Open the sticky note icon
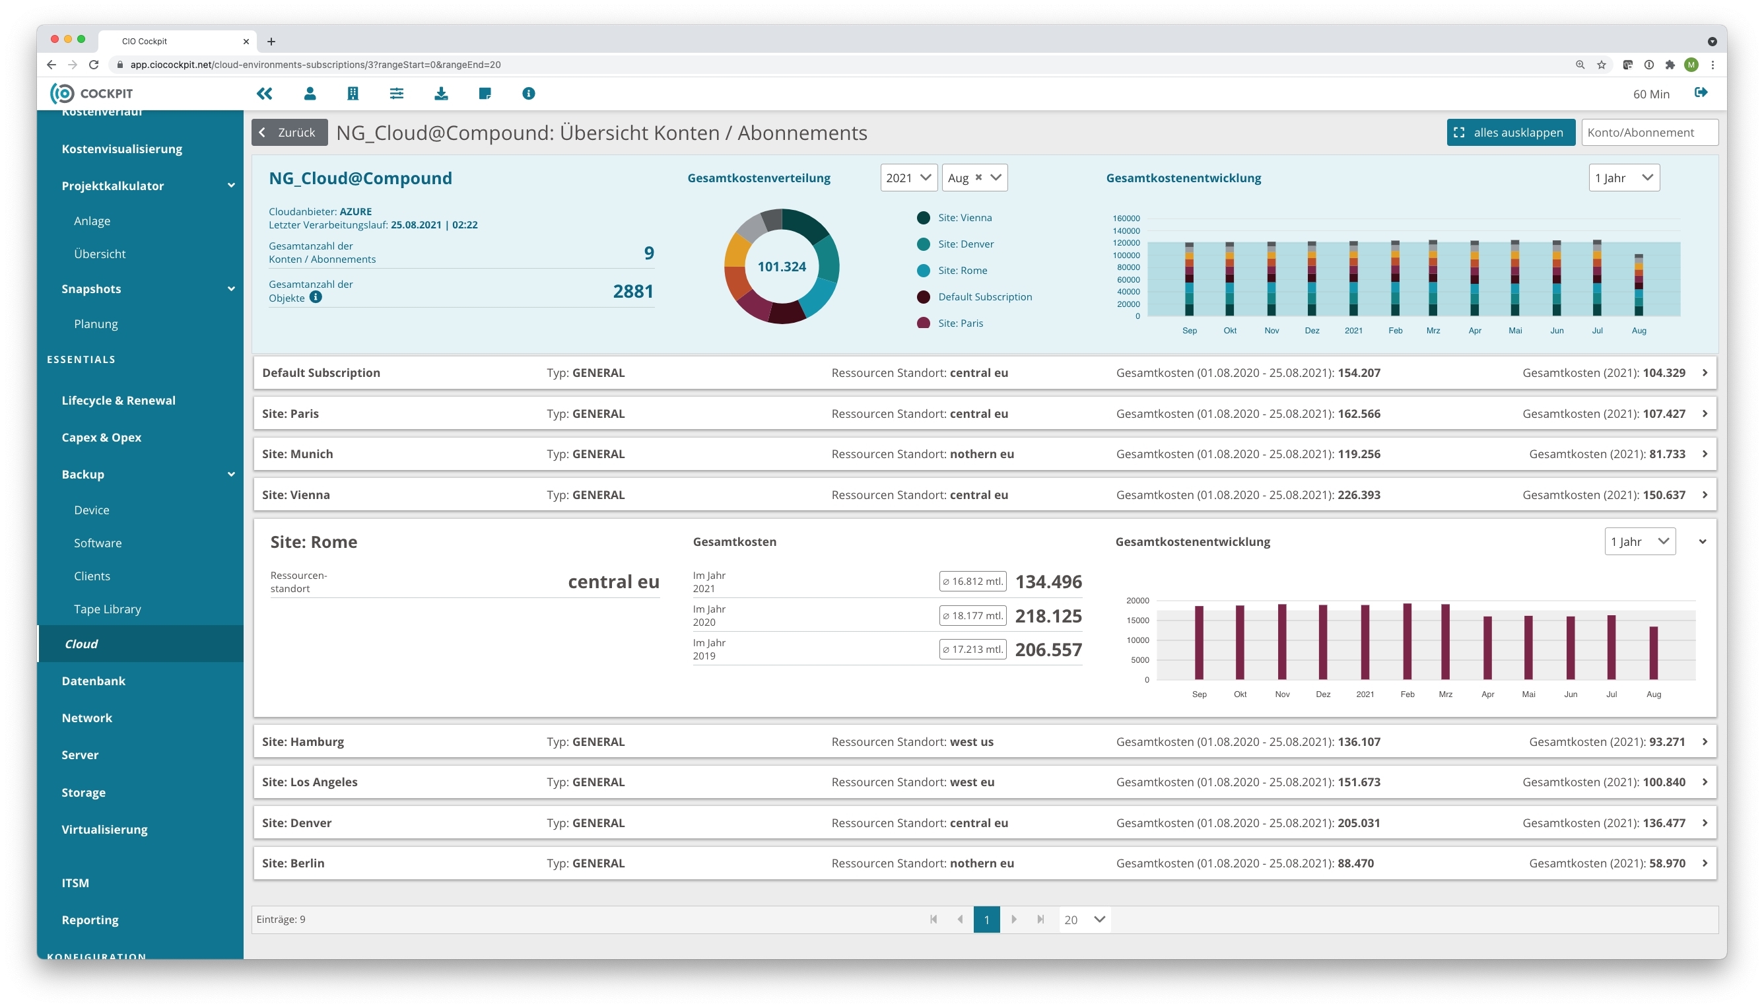 pos(485,94)
